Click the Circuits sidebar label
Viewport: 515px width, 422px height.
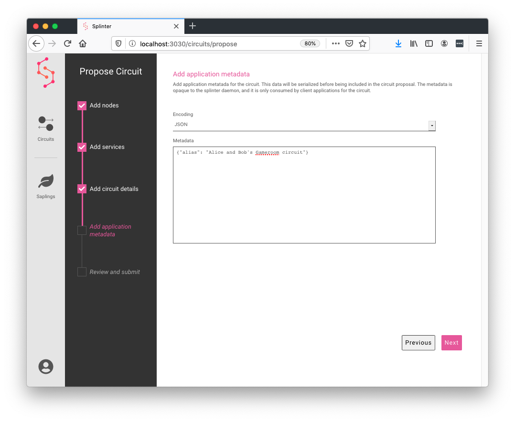tap(46, 139)
